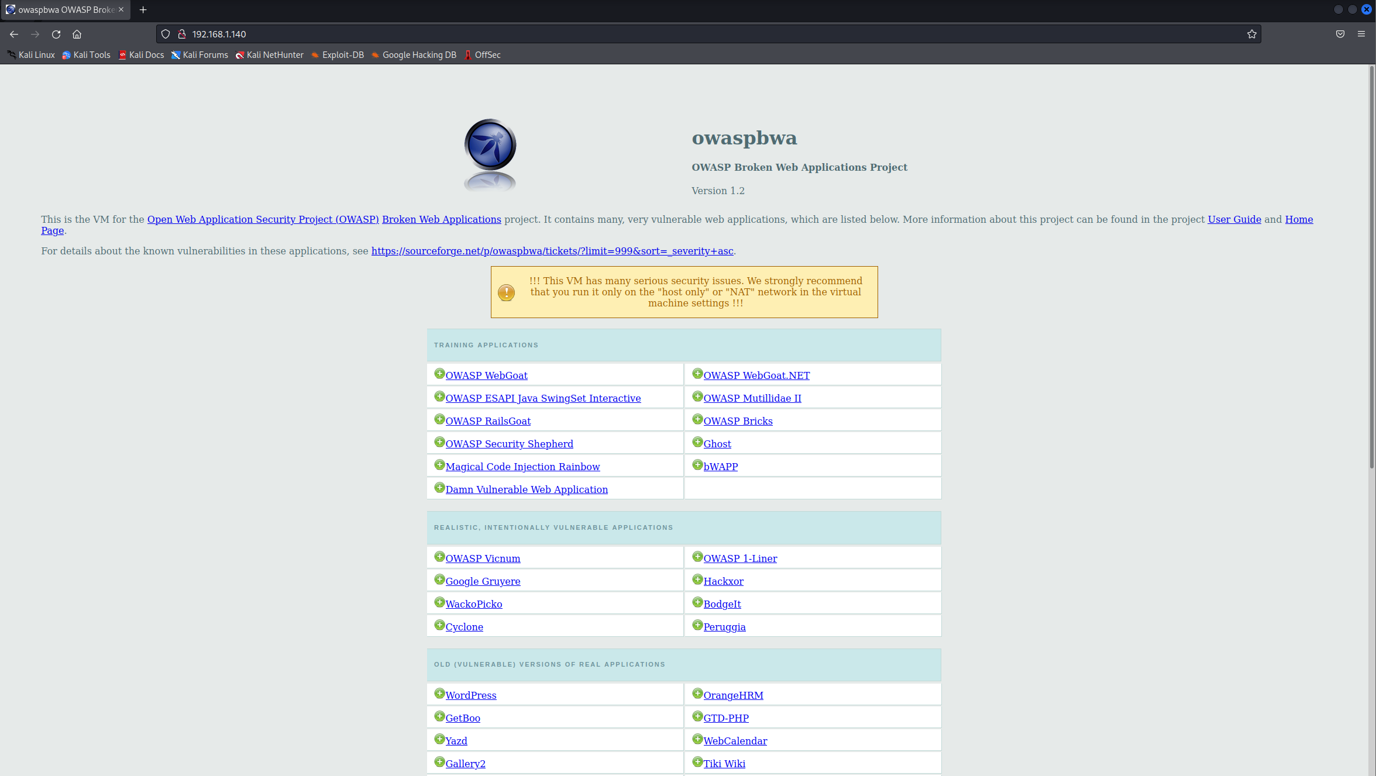The height and width of the screenshot is (776, 1376).
Task: Bookmark page with the star icon
Action: [1251, 34]
